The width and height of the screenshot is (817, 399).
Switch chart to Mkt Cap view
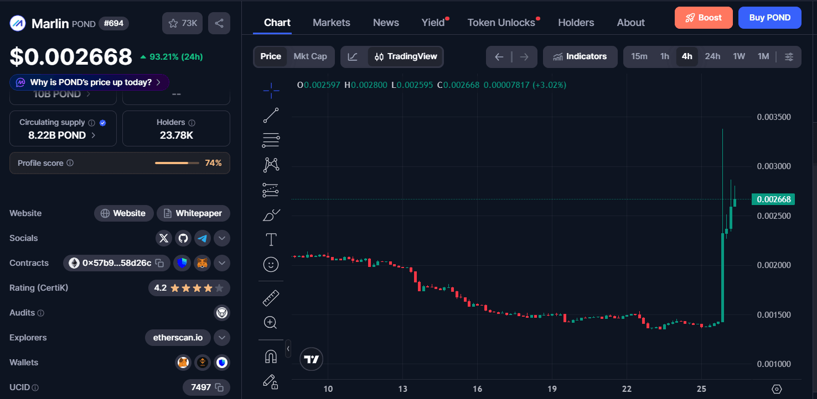pyautogui.click(x=310, y=56)
